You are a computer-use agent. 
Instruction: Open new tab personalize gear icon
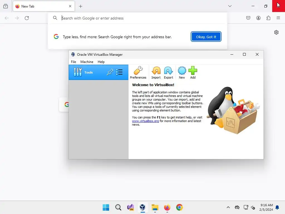276,32
